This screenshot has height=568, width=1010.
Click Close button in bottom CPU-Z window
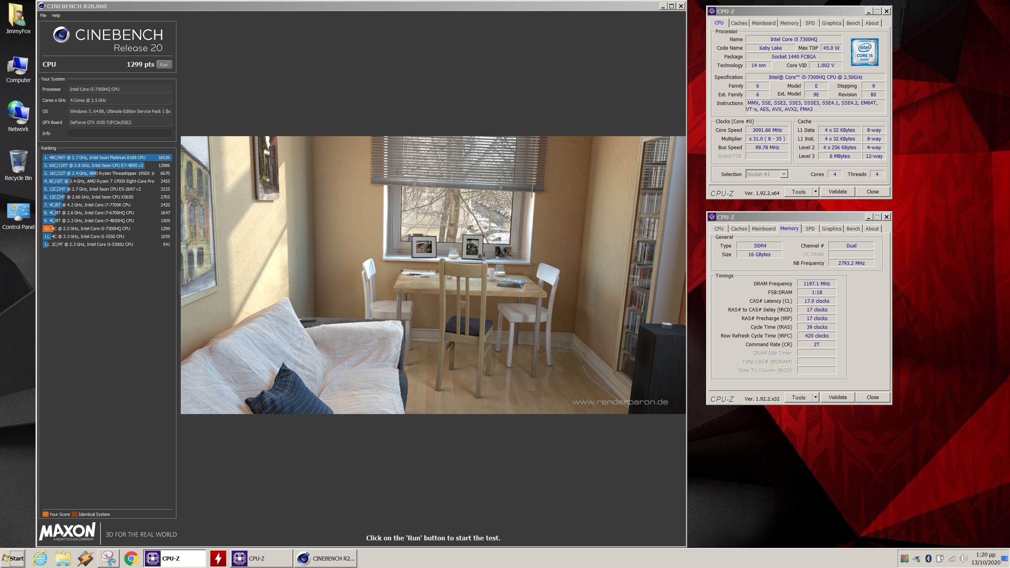pyautogui.click(x=873, y=397)
